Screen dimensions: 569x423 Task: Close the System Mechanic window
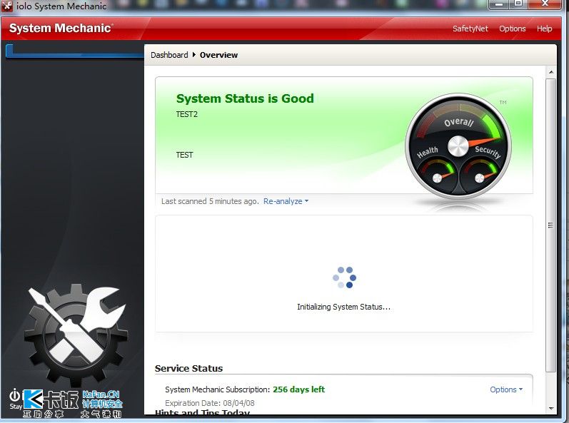pyautogui.click(x=545, y=4)
